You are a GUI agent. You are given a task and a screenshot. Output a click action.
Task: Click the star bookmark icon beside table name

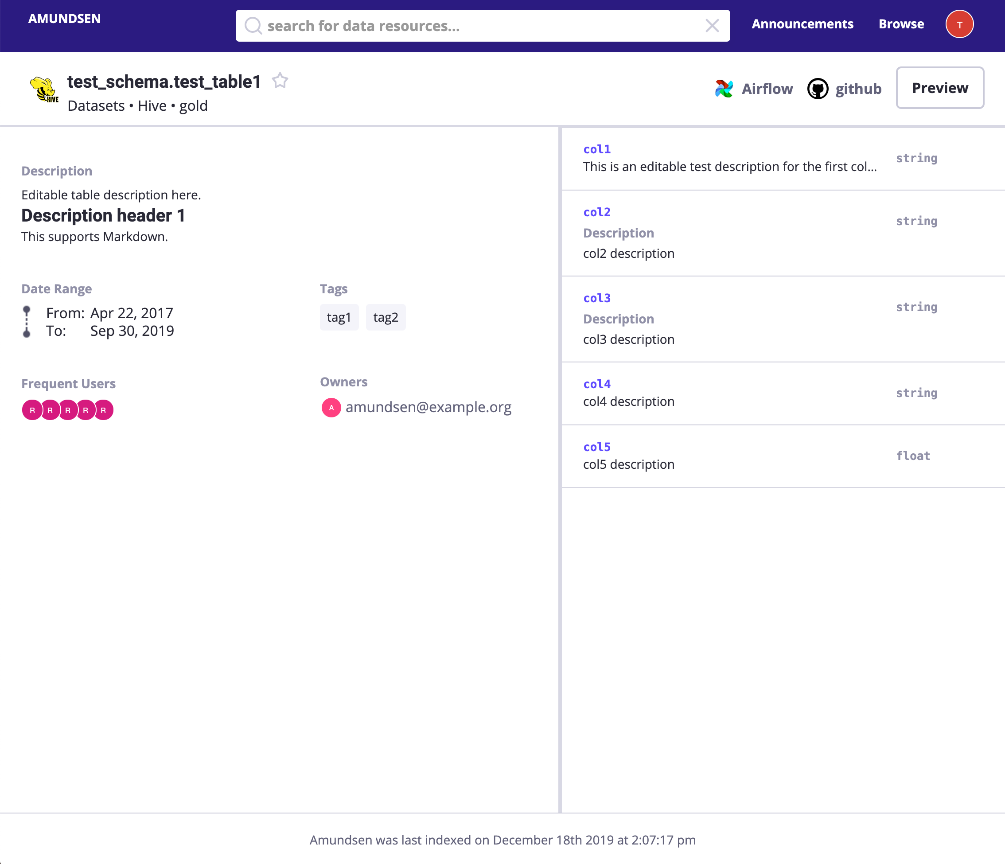(280, 81)
